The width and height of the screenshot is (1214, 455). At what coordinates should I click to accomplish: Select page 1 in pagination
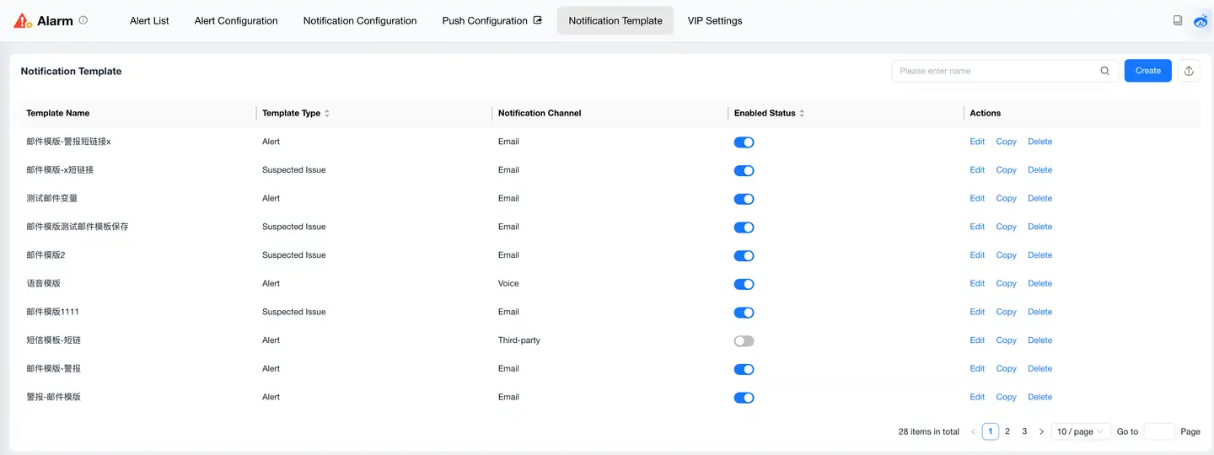pos(991,431)
